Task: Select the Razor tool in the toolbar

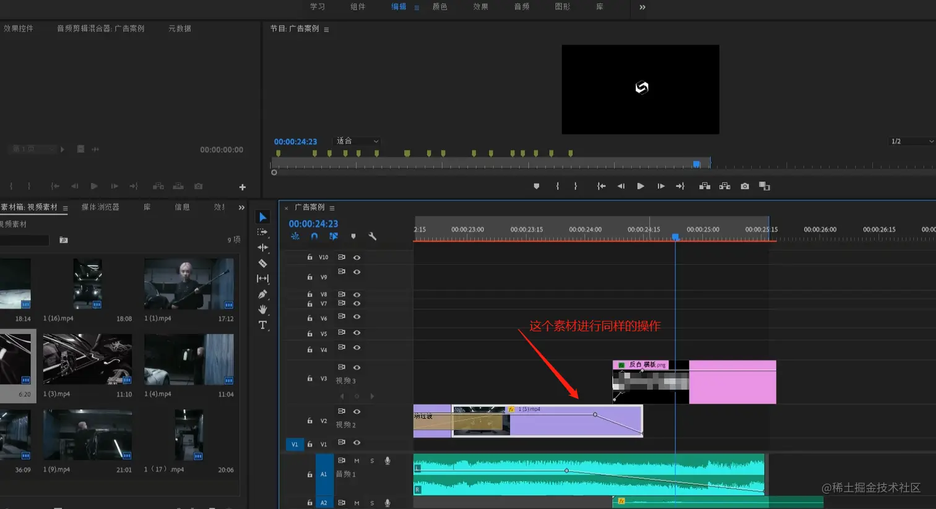Action: (x=262, y=263)
